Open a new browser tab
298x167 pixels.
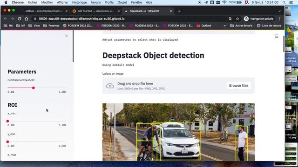(179, 11)
